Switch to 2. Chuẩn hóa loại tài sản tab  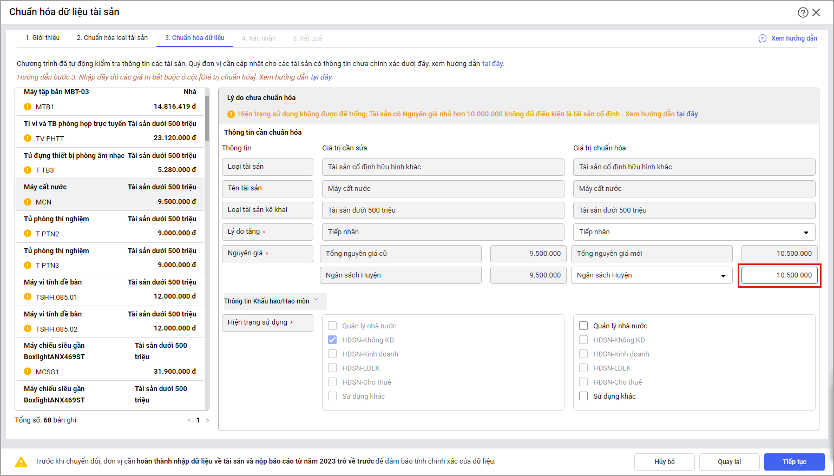click(112, 38)
